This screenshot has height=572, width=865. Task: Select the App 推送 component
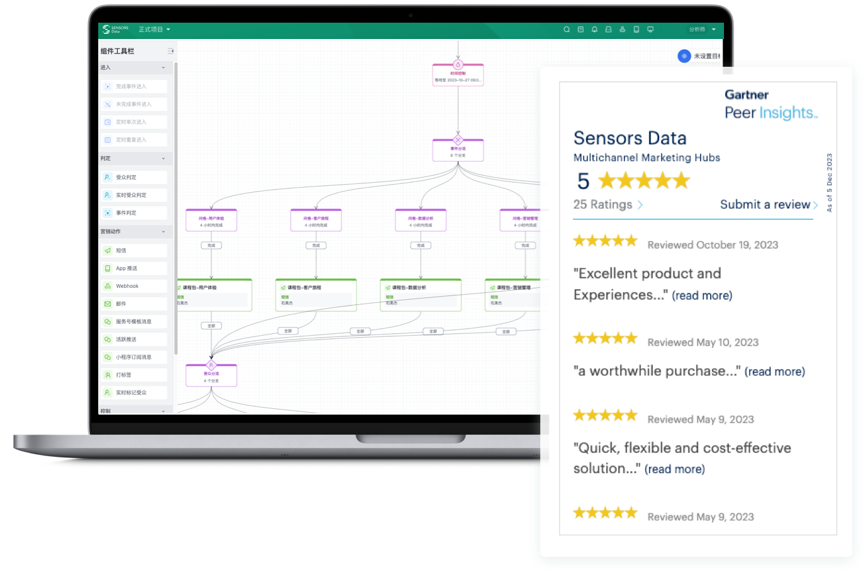point(133,268)
